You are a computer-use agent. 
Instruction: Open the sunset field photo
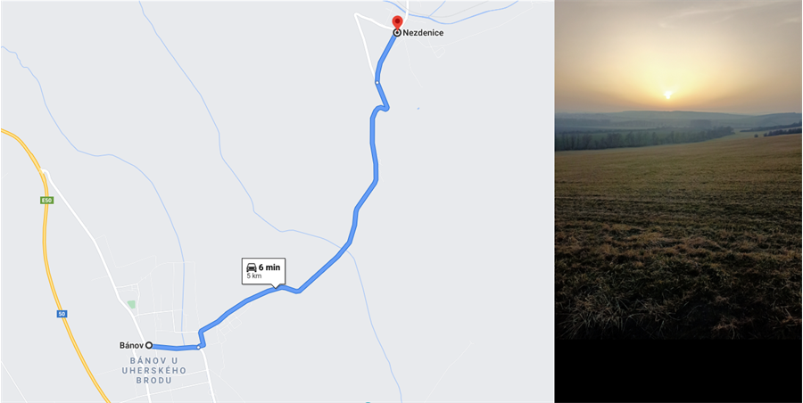point(679,169)
